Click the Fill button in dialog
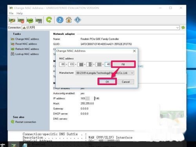 [123, 64]
